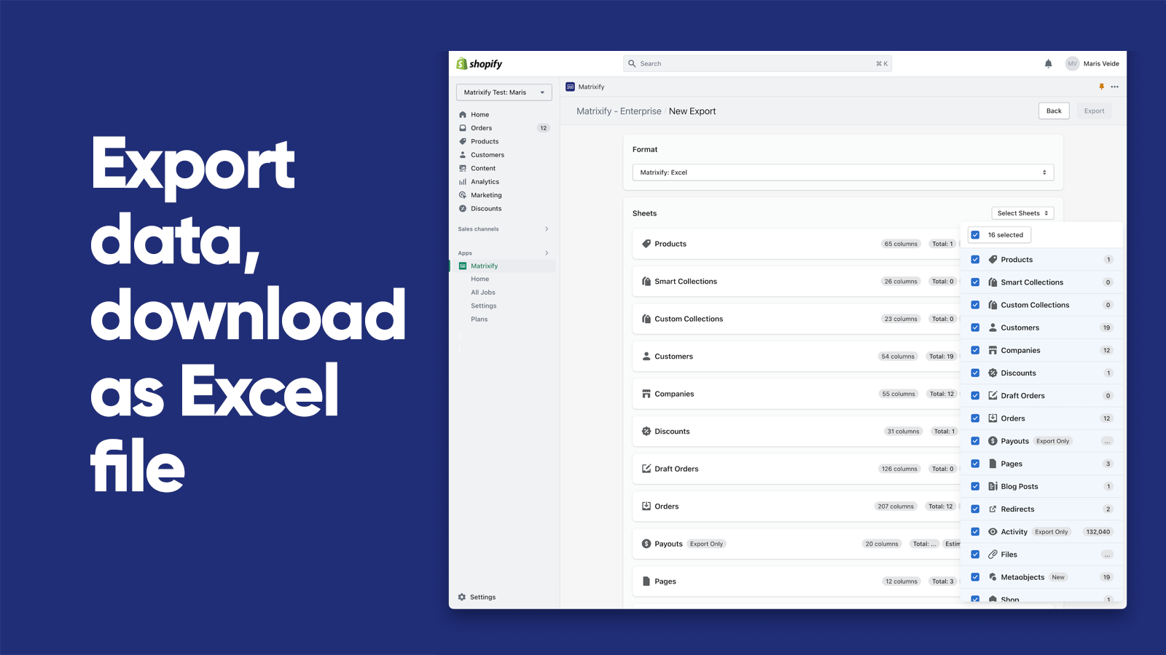Image resolution: width=1166 pixels, height=655 pixels.
Task: Open the Shopify search bar
Action: tap(758, 63)
